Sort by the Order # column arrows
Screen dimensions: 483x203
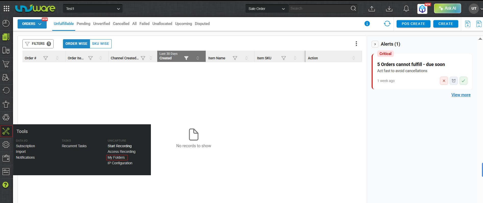[57, 58]
